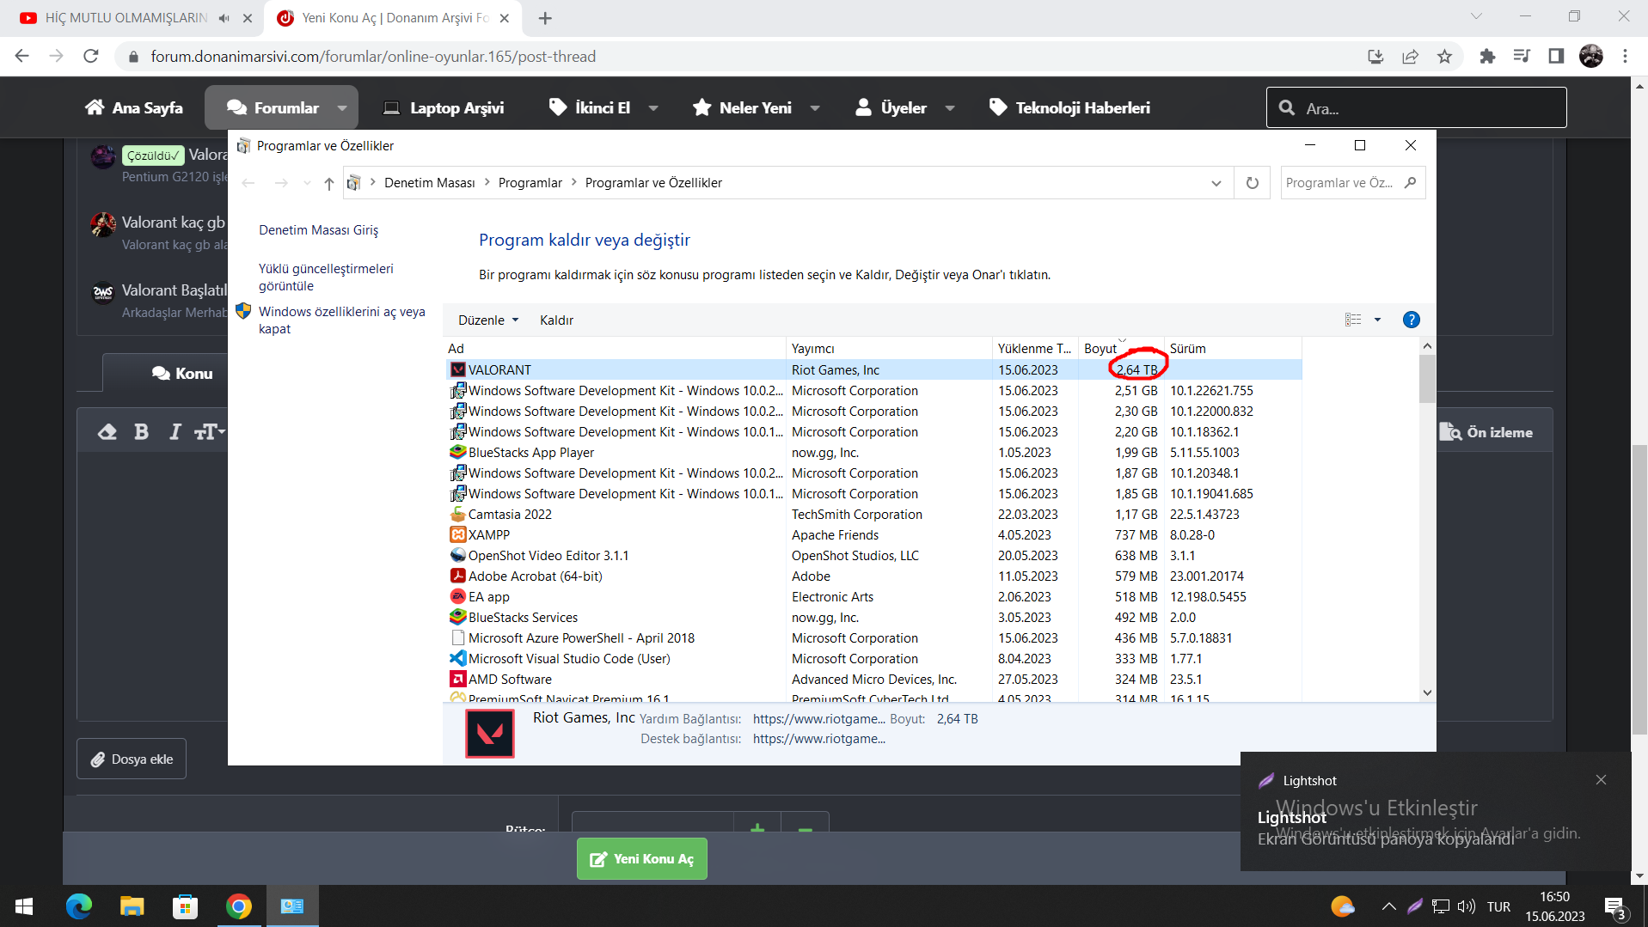Open Microsoft Edge from the taskbar
This screenshot has width=1648, height=927.
79,906
